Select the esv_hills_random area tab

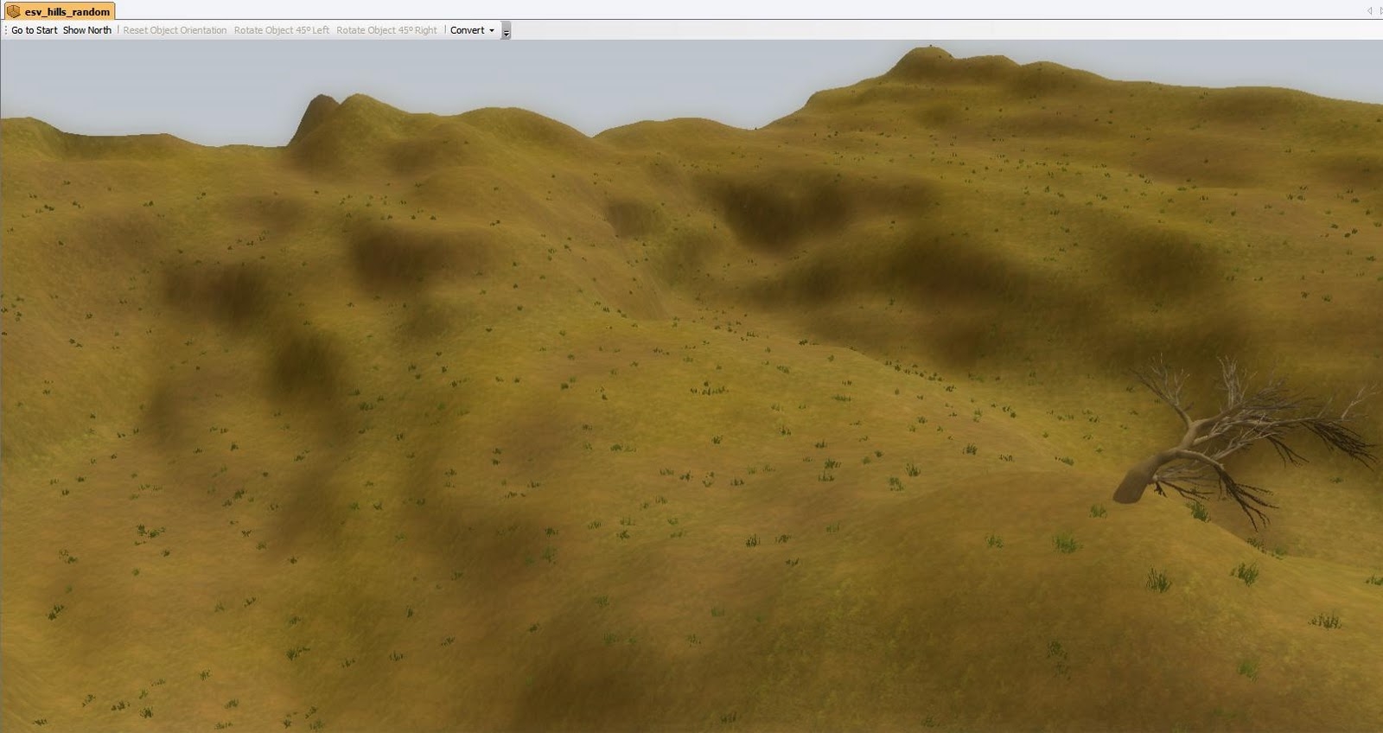[x=67, y=12]
